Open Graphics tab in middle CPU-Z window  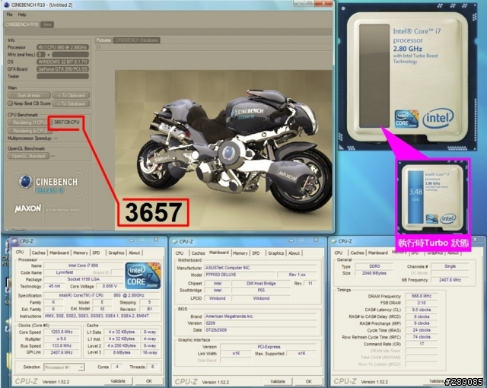pyautogui.click(x=275, y=253)
